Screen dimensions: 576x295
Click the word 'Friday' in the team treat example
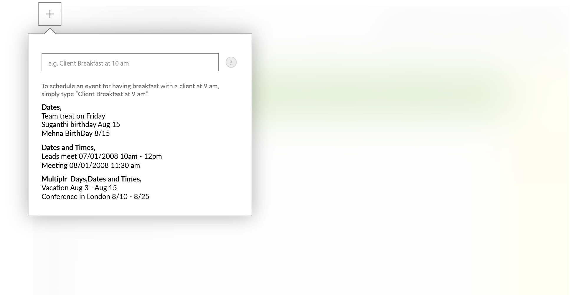[x=96, y=116]
